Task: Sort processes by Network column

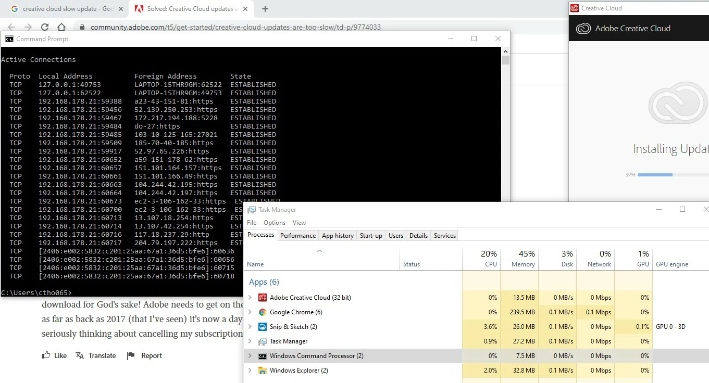Action: tap(595, 259)
